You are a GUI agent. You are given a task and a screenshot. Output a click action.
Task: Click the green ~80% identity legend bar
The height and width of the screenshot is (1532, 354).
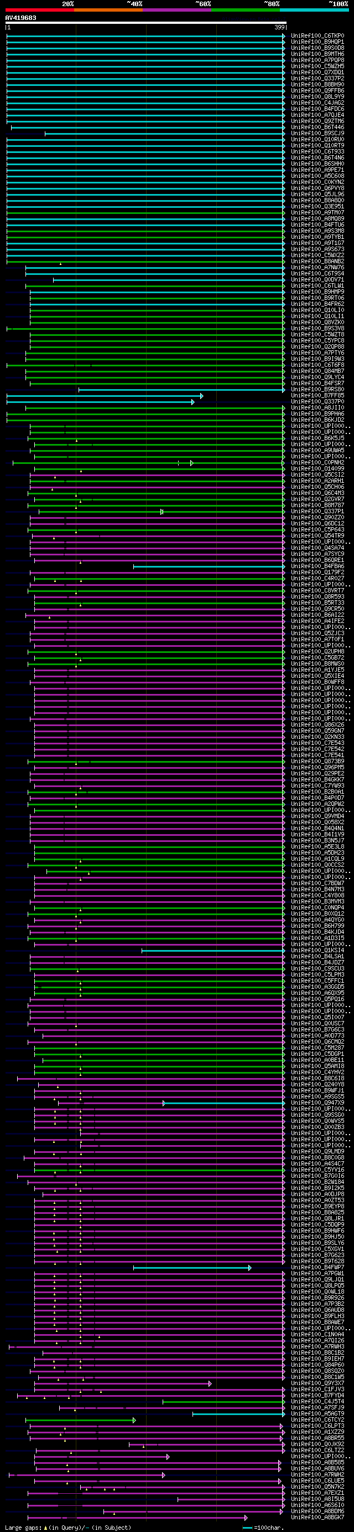point(245,9)
